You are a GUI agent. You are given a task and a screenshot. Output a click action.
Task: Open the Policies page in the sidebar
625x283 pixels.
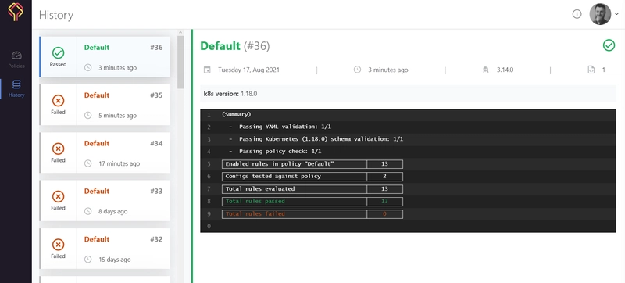pyautogui.click(x=16, y=59)
